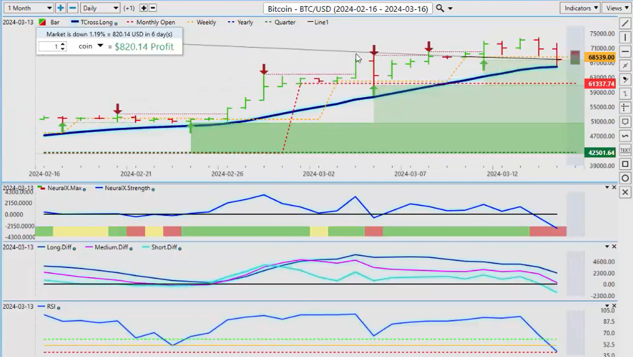The width and height of the screenshot is (633, 357).
Task: Click the magnifier search symbol icon
Action: [440, 8]
